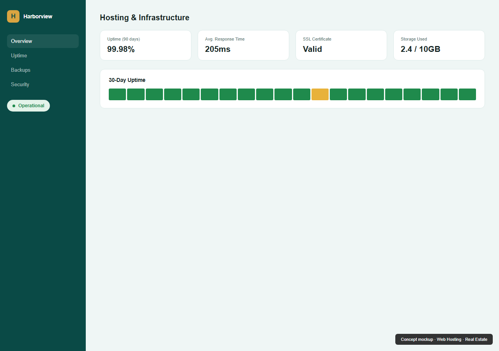Open the Security sidebar item

pos(43,84)
